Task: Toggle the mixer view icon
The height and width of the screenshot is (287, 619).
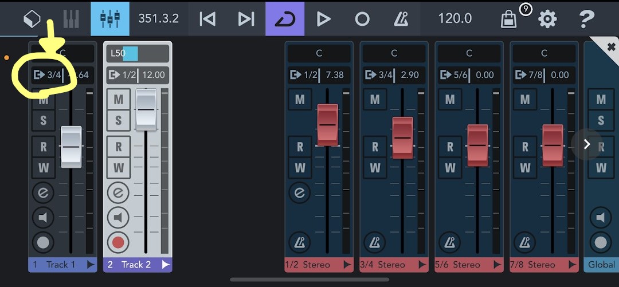Action: (x=109, y=18)
